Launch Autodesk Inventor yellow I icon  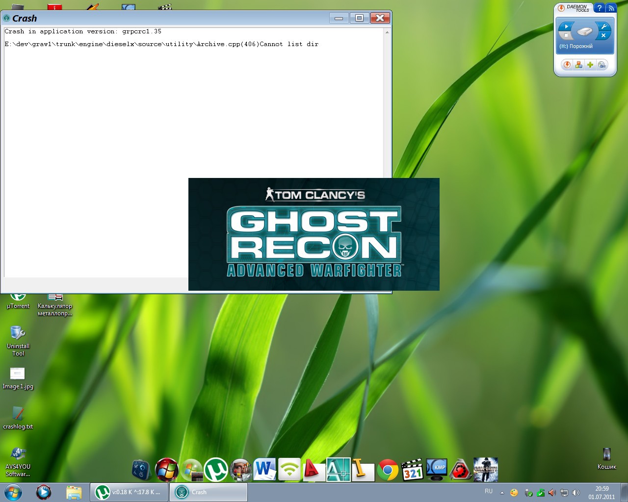[363, 470]
